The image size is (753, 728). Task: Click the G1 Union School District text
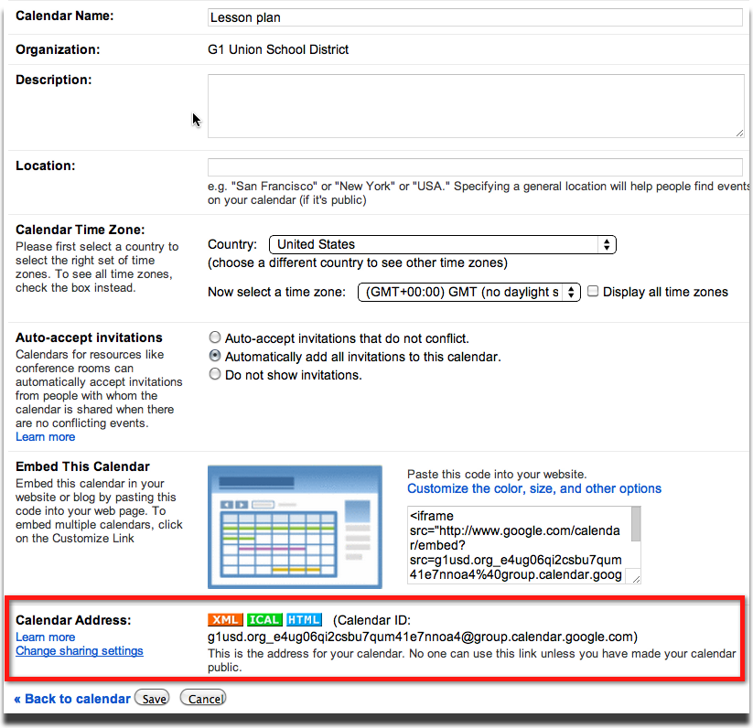coord(278,49)
